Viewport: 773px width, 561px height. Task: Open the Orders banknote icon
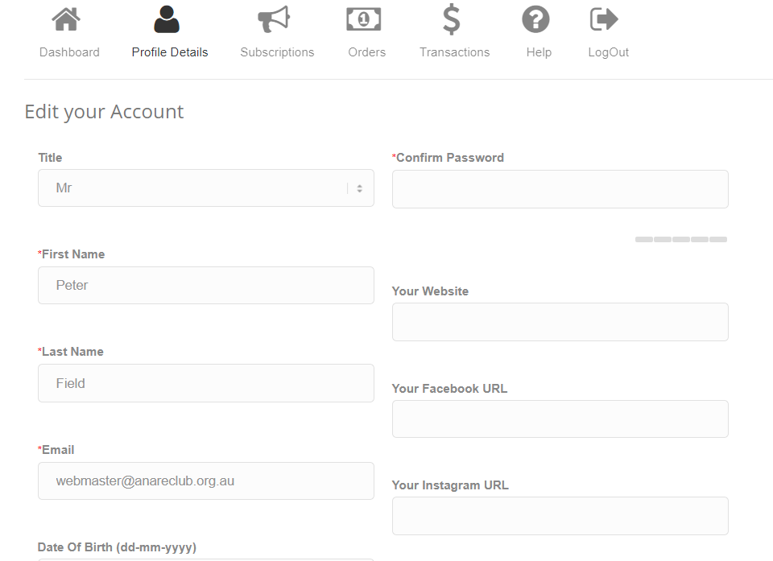364,19
